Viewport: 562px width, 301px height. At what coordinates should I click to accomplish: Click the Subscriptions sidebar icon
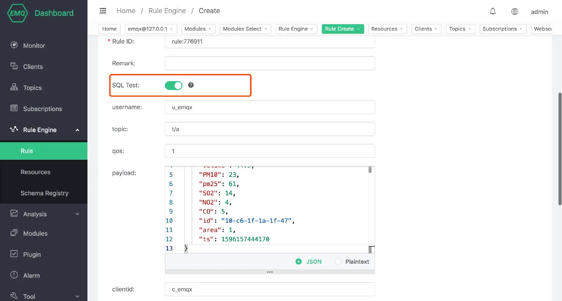pyautogui.click(x=14, y=108)
